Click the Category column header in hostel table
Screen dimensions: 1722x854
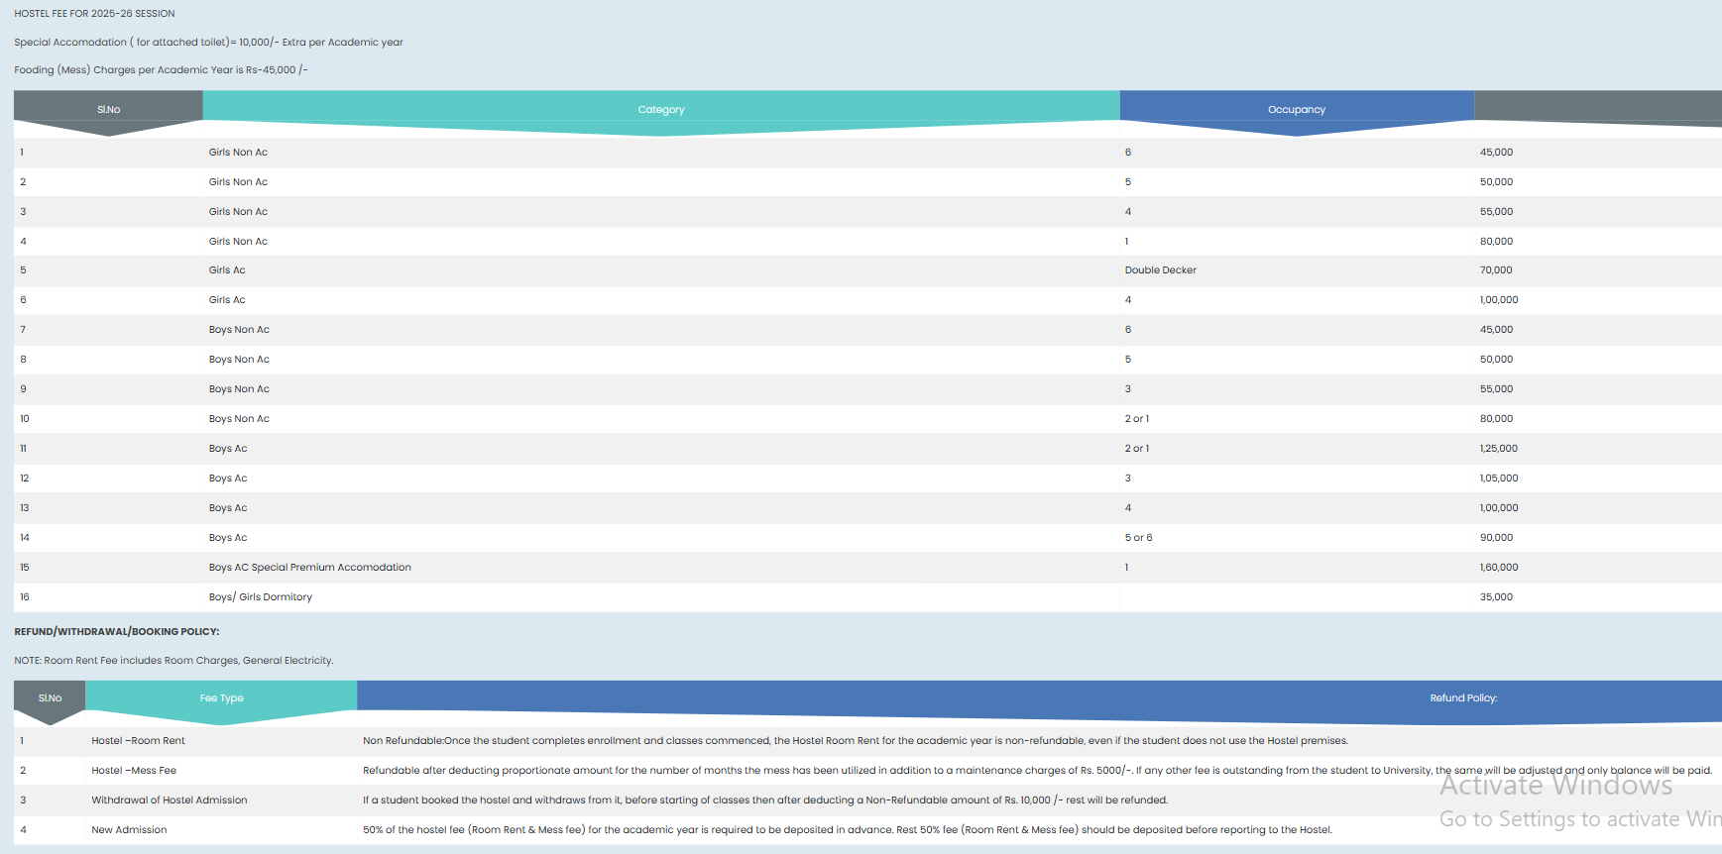tap(661, 110)
